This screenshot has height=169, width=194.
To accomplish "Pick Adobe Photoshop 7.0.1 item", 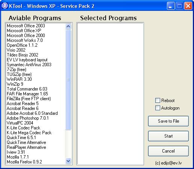I will pyautogui.click(x=27, y=118).
